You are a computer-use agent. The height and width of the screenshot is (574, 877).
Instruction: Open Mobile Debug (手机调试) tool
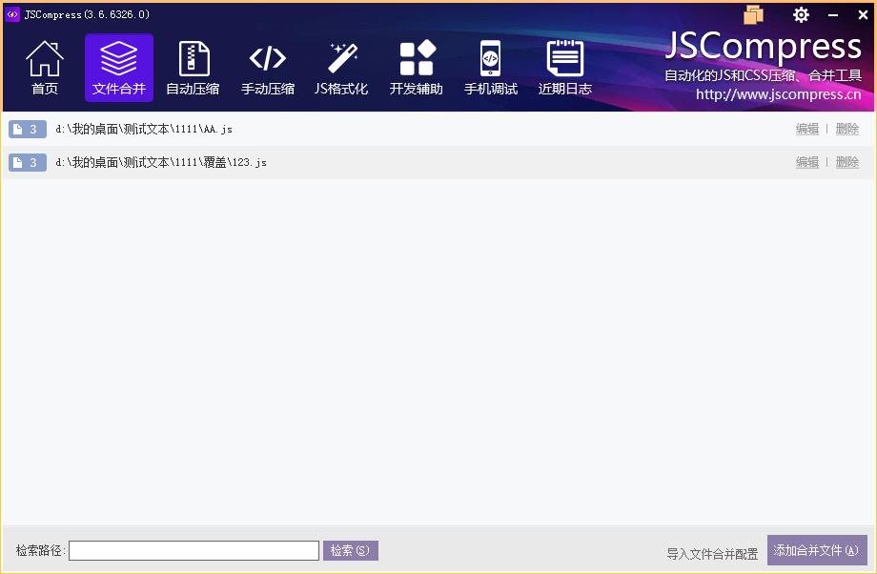coord(491,68)
